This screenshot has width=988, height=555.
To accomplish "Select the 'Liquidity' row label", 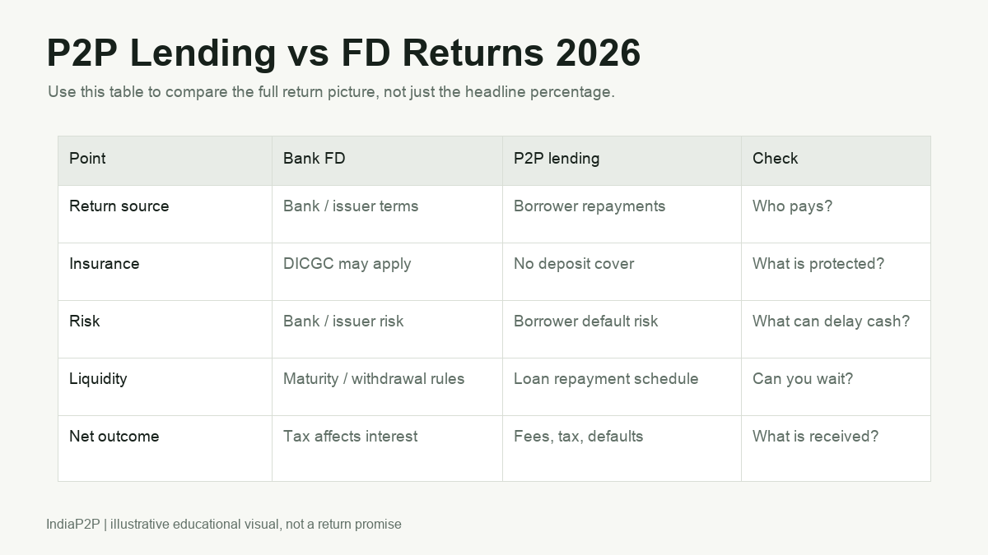I will click(x=98, y=379).
